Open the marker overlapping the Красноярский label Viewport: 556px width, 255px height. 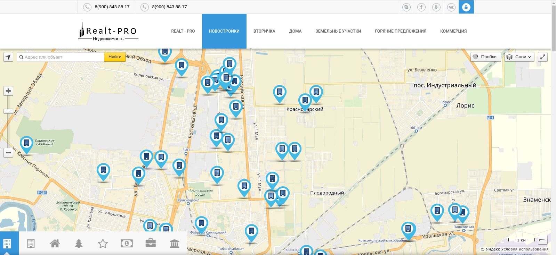pos(305,103)
